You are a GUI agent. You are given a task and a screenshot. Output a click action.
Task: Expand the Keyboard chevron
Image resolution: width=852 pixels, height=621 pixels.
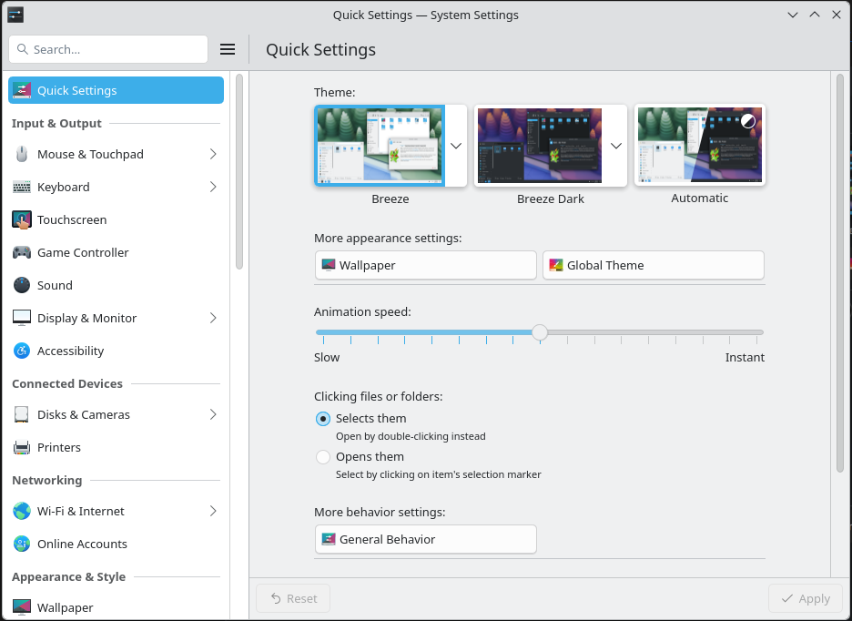tap(213, 187)
